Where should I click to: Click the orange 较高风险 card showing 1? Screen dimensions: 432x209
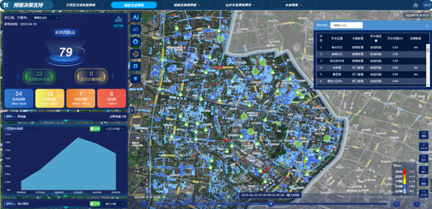[x=81, y=98]
